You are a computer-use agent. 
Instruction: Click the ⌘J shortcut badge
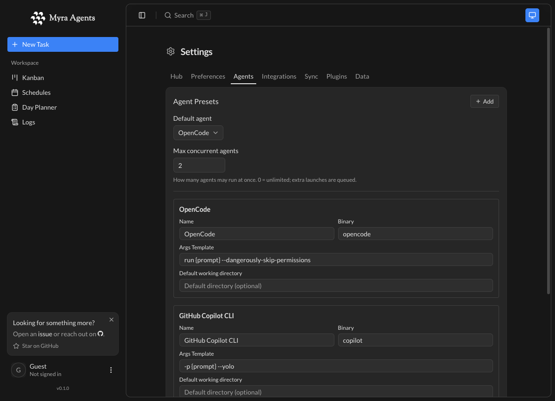point(203,15)
